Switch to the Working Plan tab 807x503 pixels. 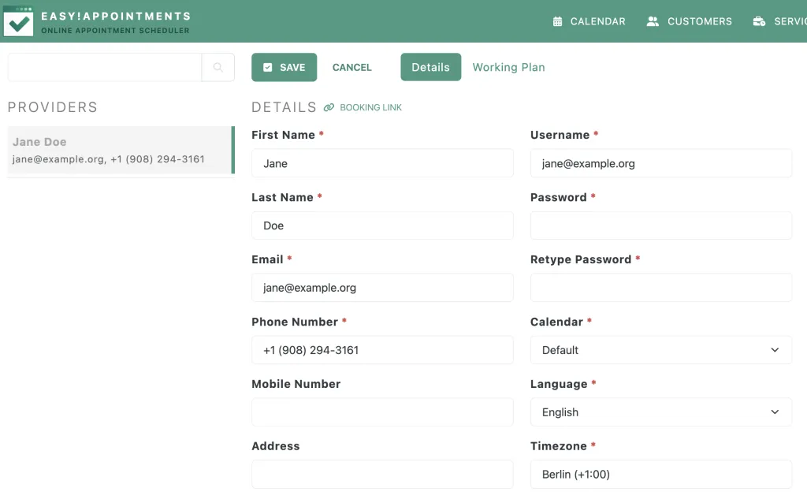508,68
